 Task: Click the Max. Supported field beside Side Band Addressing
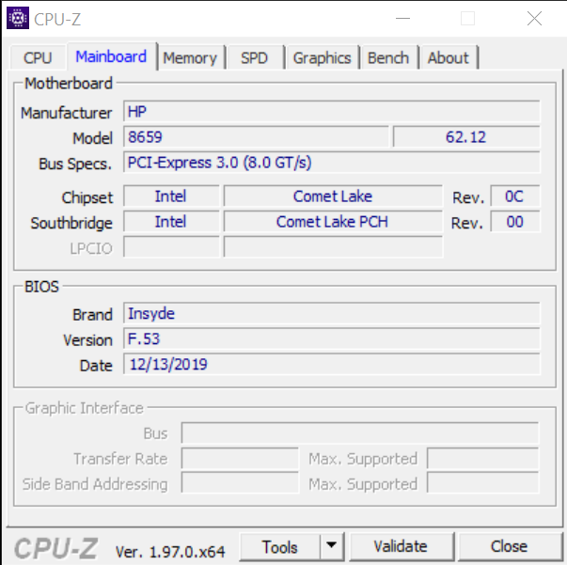pos(483,482)
